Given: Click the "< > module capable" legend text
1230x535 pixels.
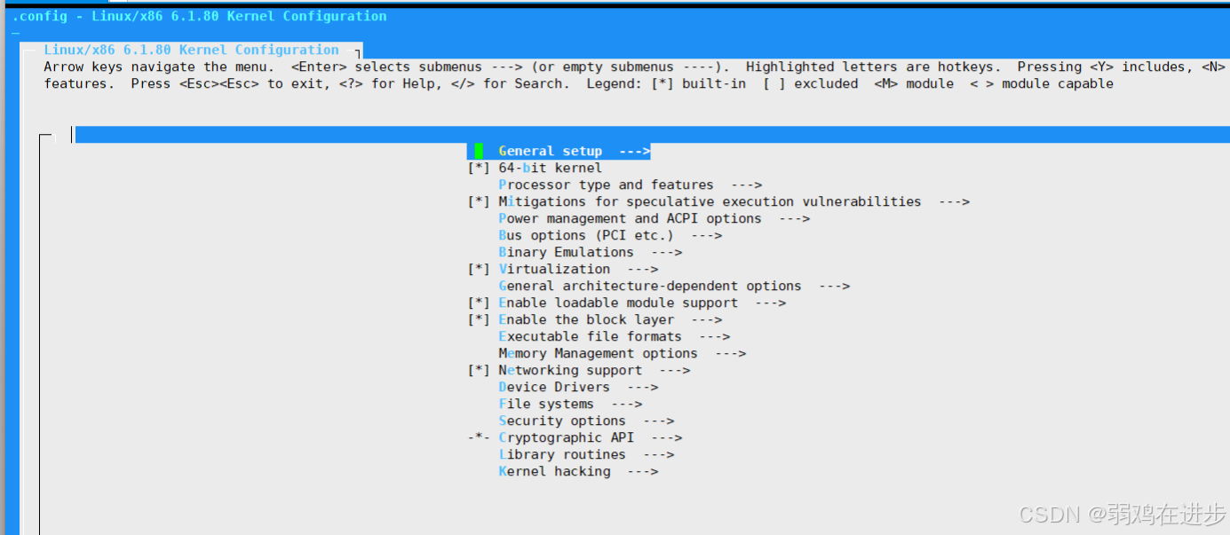Looking at the screenshot, I should (x=1043, y=83).
